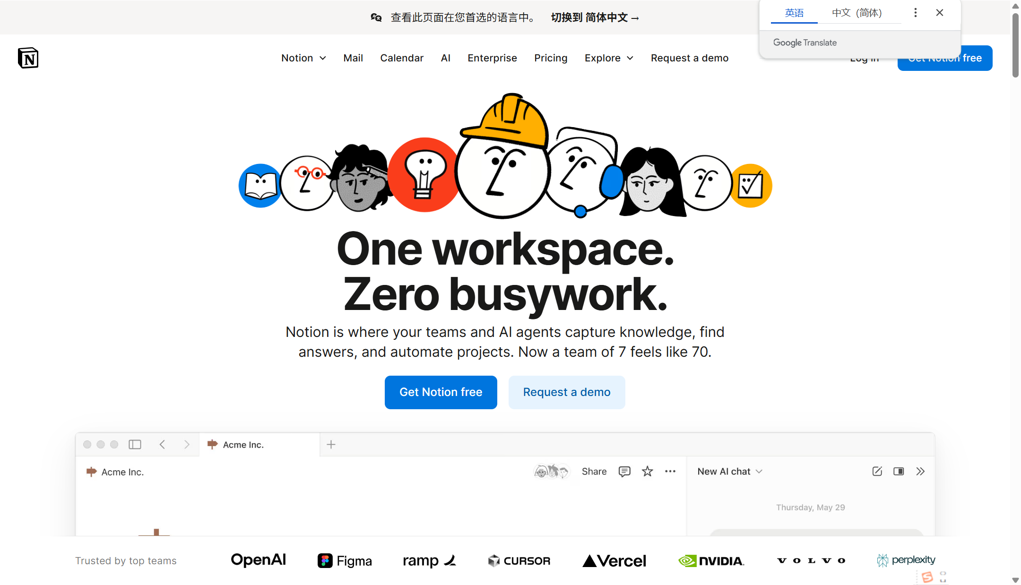
Task: Click the Notion logo in the header
Action: pos(28,58)
